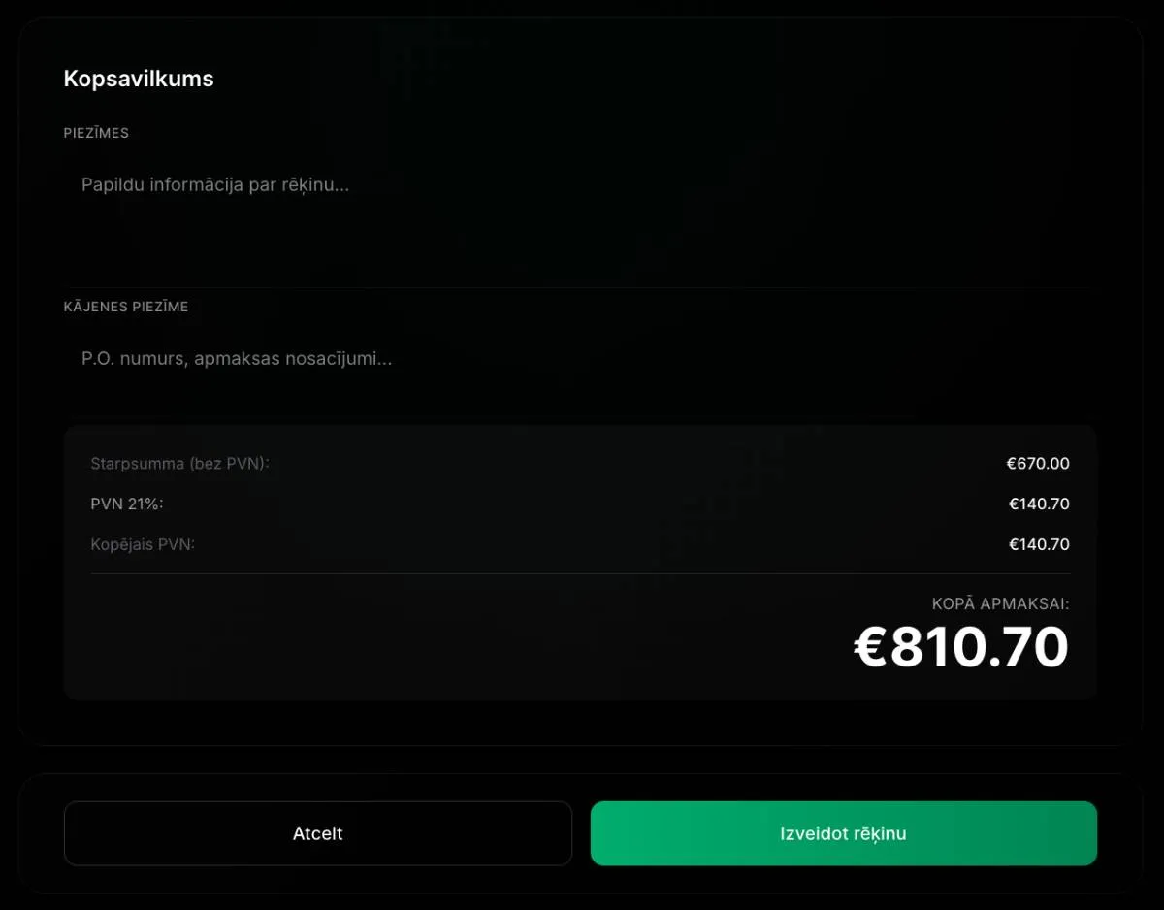Click the Papildu informācija par rēķinu placeholder

tap(215, 184)
